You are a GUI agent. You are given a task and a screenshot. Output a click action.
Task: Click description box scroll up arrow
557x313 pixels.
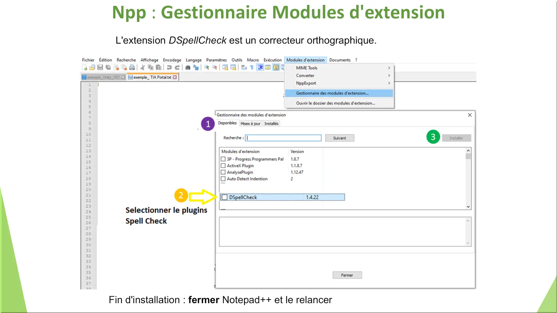point(468,221)
